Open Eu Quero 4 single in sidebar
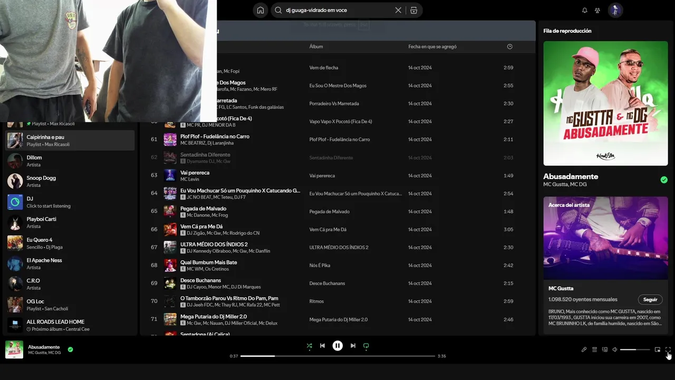The image size is (675, 380). [70, 243]
